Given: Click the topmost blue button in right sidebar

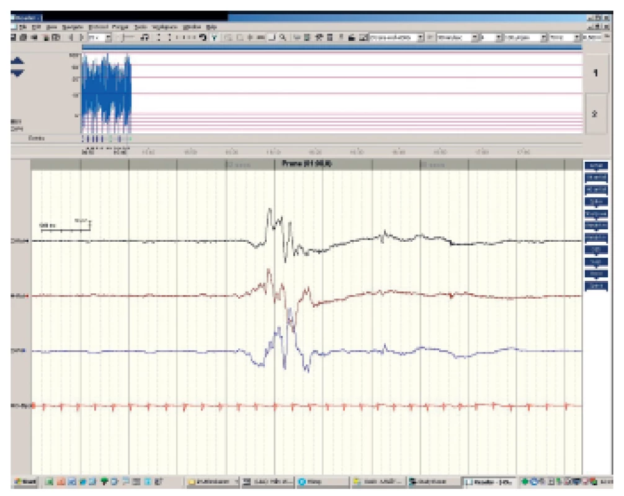Looking at the screenshot, I should coord(595,166).
